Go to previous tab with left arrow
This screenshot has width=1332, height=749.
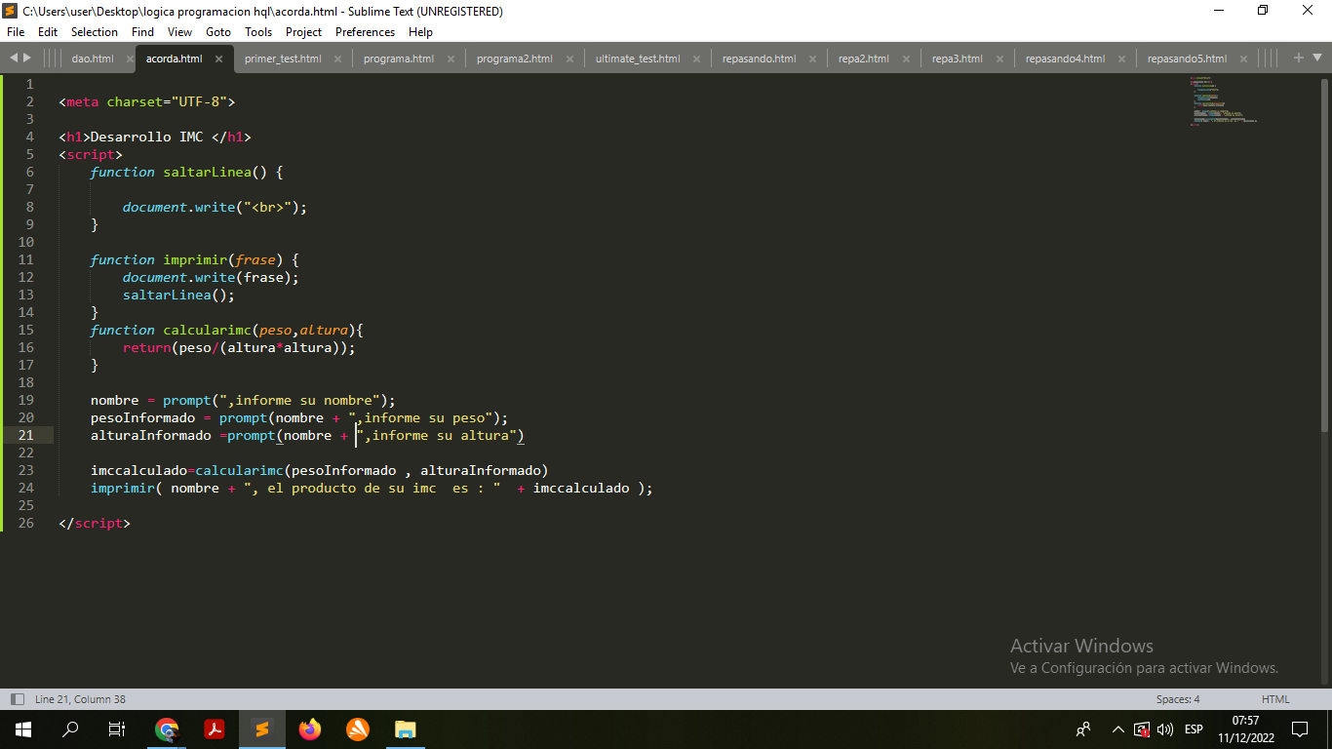(14, 59)
